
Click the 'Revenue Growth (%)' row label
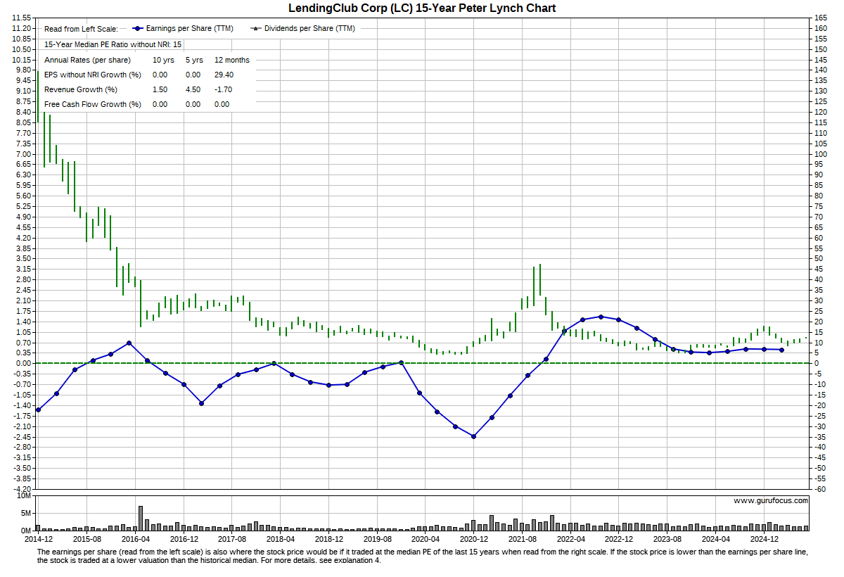(x=81, y=89)
